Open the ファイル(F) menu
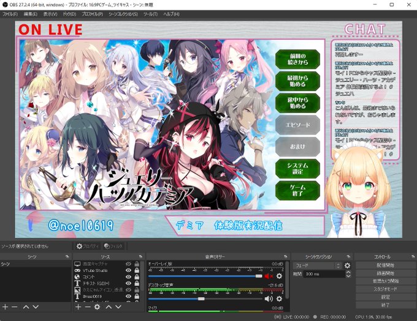Viewport: 417px width, 321px height. (x=10, y=14)
